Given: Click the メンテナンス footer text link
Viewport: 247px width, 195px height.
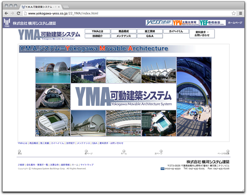Looking at the screenshot, I should point(83,143).
